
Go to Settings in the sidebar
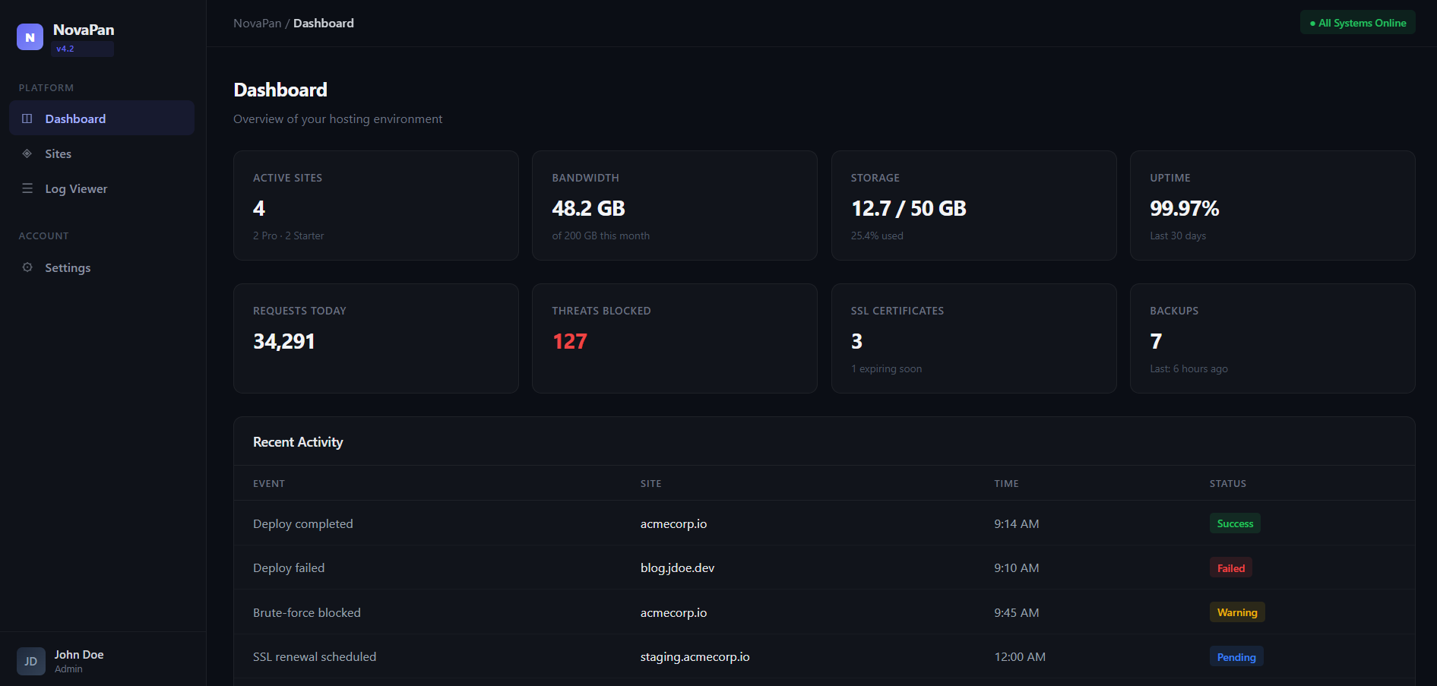(x=68, y=267)
